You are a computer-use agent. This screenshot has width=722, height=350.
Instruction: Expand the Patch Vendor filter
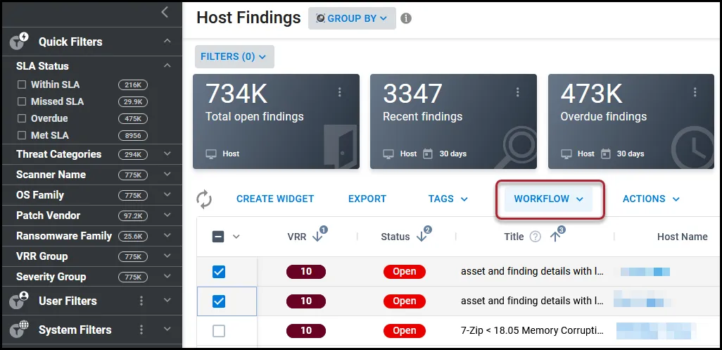point(167,215)
